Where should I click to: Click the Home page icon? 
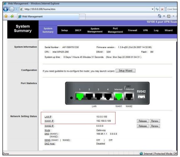coord(160,16)
